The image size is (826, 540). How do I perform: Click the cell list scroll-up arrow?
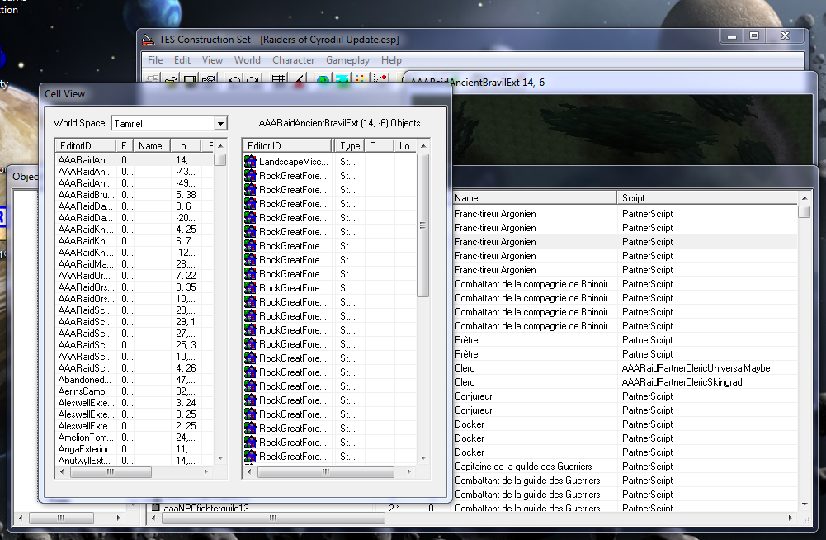[220, 145]
